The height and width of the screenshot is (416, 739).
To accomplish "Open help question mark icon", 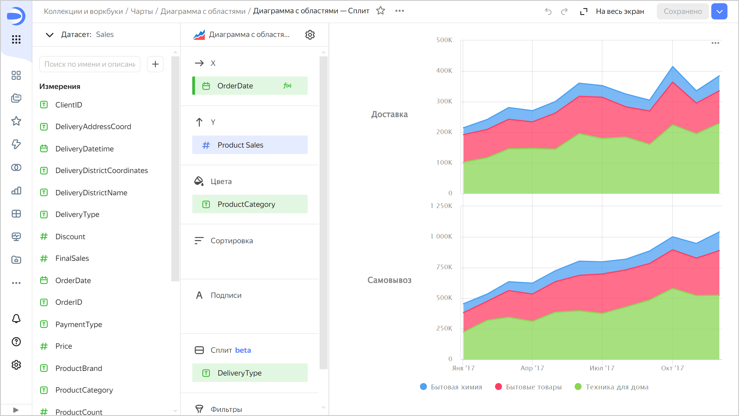I will point(16,342).
